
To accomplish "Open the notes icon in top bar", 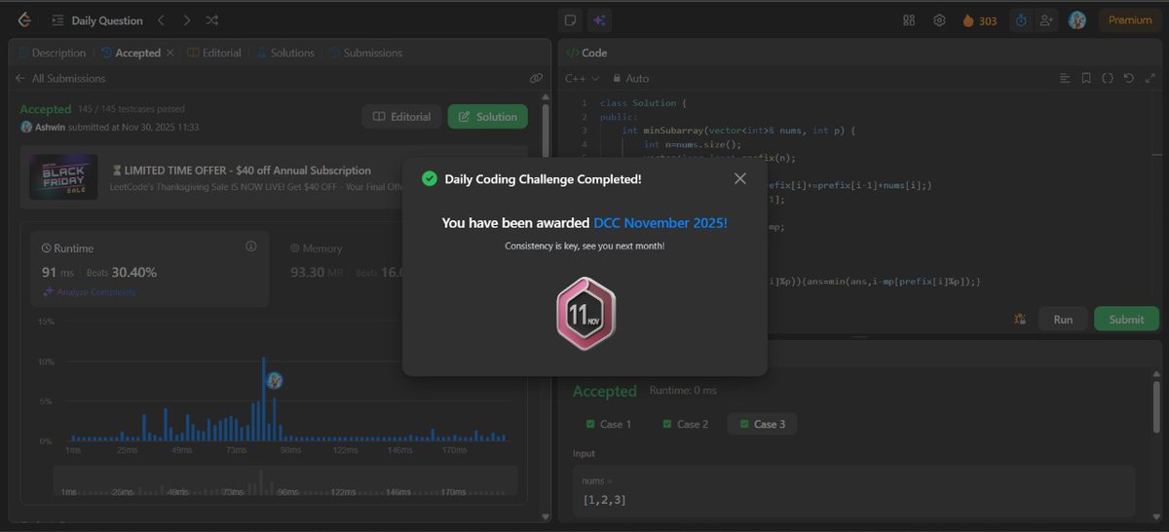I will 572,19.
